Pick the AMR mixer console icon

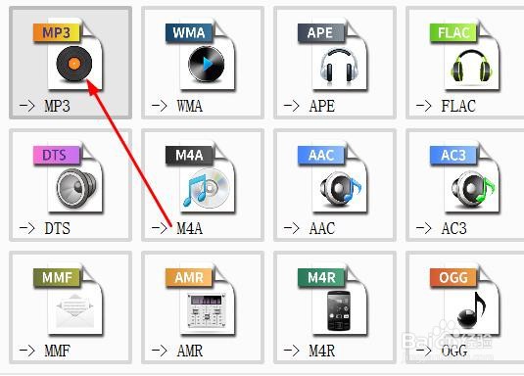pos(201,299)
